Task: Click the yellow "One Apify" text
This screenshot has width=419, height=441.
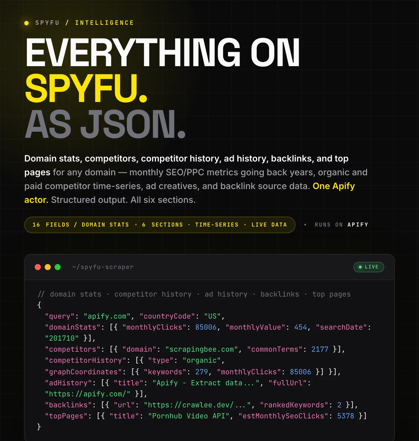Action: pos(334,186)
